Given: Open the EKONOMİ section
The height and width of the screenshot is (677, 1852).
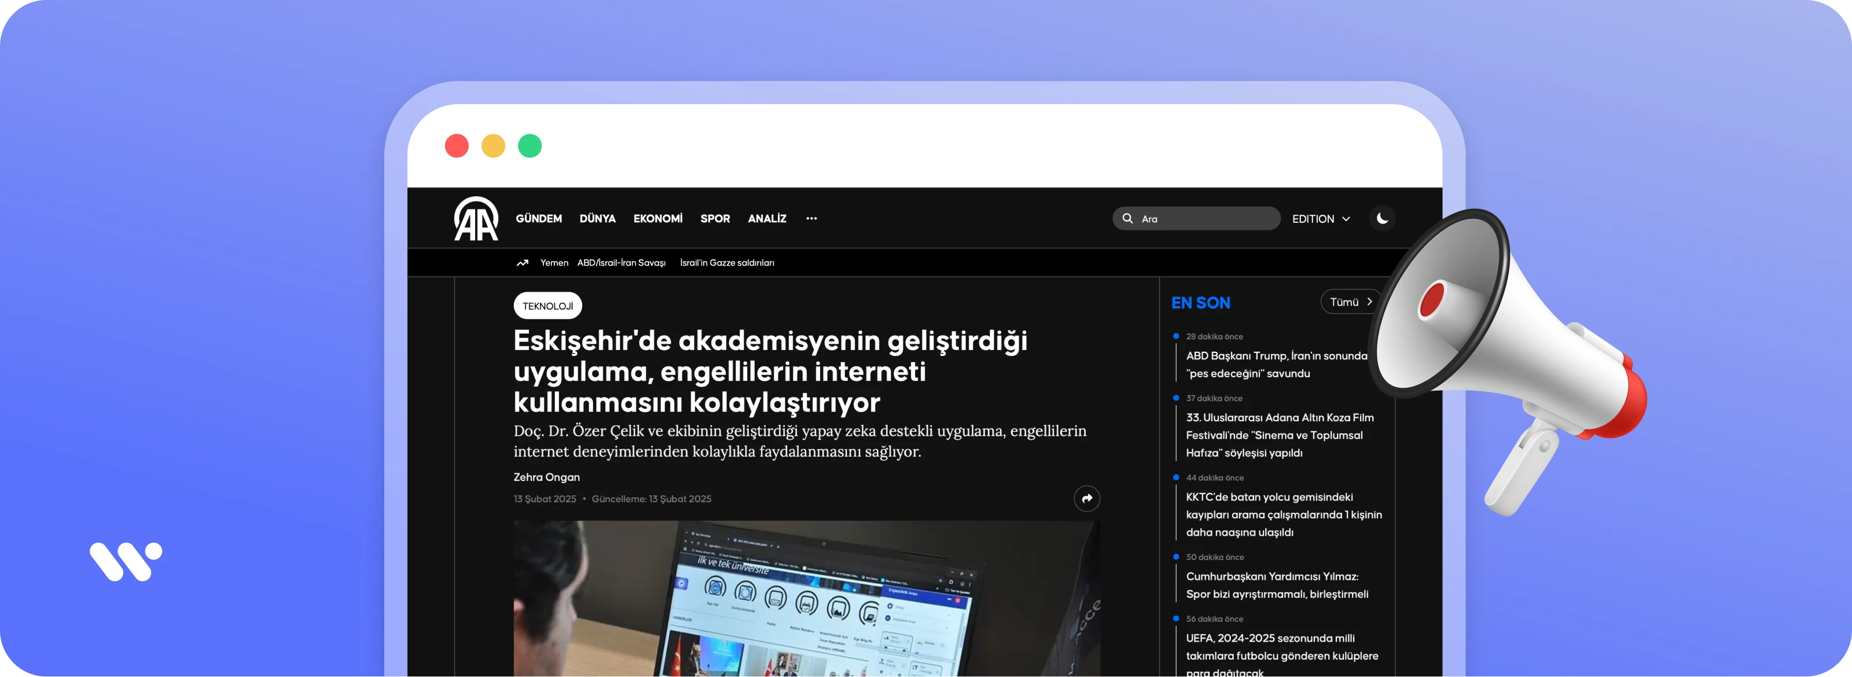Looking at the screenshot, I should pos(658,219).
